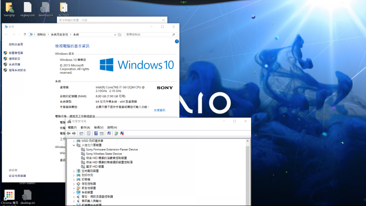
Task: Click System window title bar icon
Action: [6, 27]
